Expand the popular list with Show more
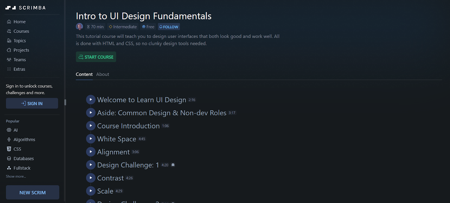The width and height of the screenshot is (450, 203). coord(16,177)
